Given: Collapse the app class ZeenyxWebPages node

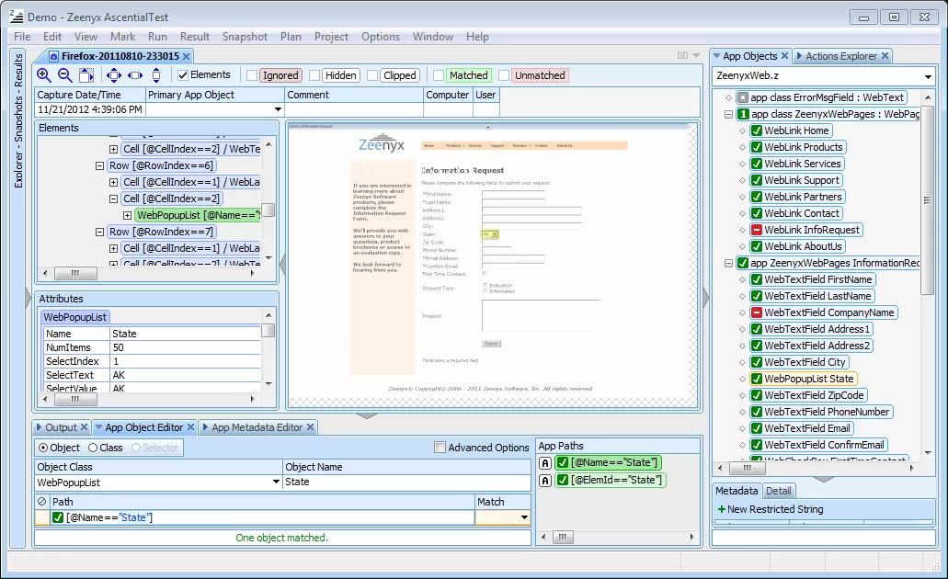Looking at the screenshot, I should click(728, 114).
